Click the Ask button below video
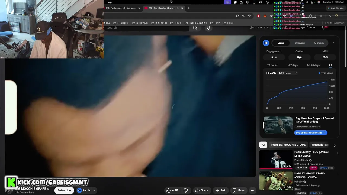 [x=221, y=190]
